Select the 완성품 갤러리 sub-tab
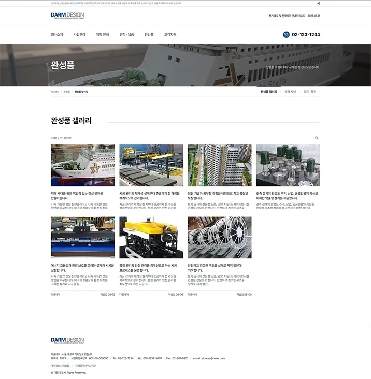 pyautogui.click(x=269, y=92)
